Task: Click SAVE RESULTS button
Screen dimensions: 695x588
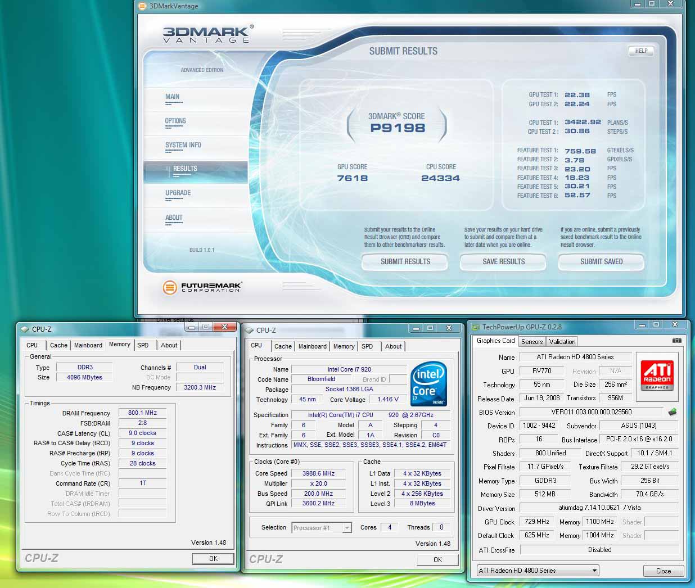Action: (x=503, y=262)
